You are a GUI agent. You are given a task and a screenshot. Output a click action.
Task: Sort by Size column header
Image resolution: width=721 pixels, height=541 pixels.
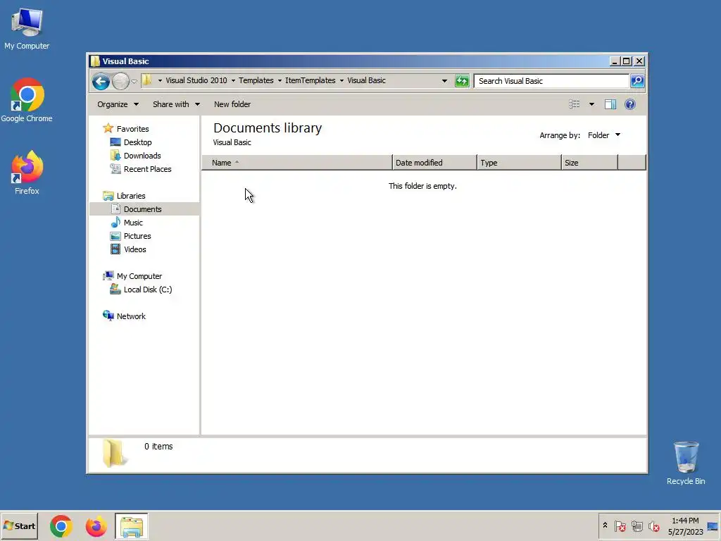589,163
